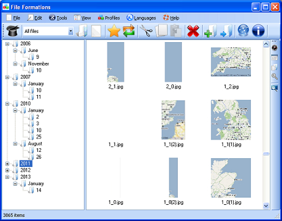Open the Help menu

pyautogui.click(x=171, y=18)
